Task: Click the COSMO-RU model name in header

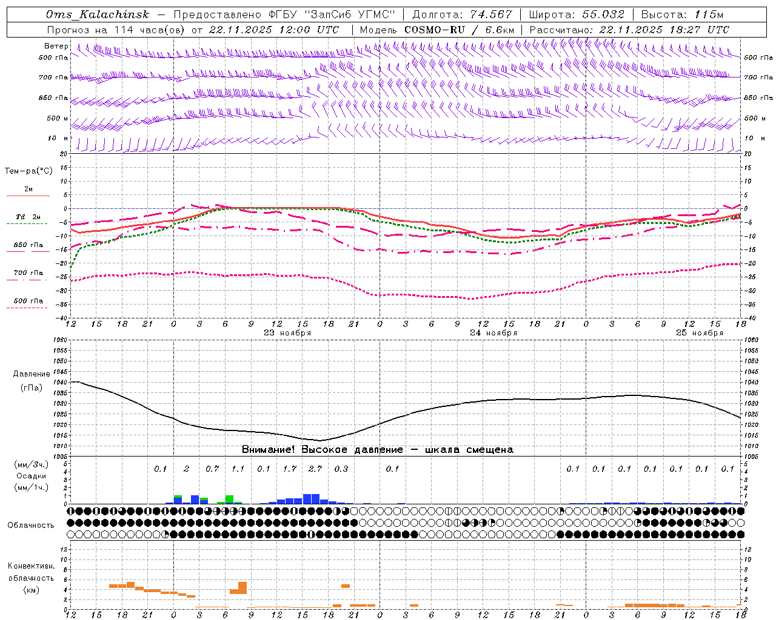Action: click(x=434, y=30)
